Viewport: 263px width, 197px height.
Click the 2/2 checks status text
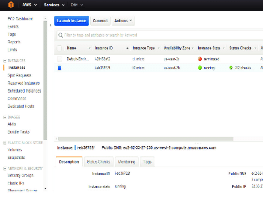(x=243, y=68)
